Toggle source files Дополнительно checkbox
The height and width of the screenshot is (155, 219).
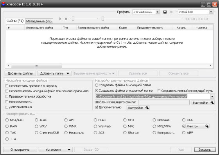tap(7, 107)
